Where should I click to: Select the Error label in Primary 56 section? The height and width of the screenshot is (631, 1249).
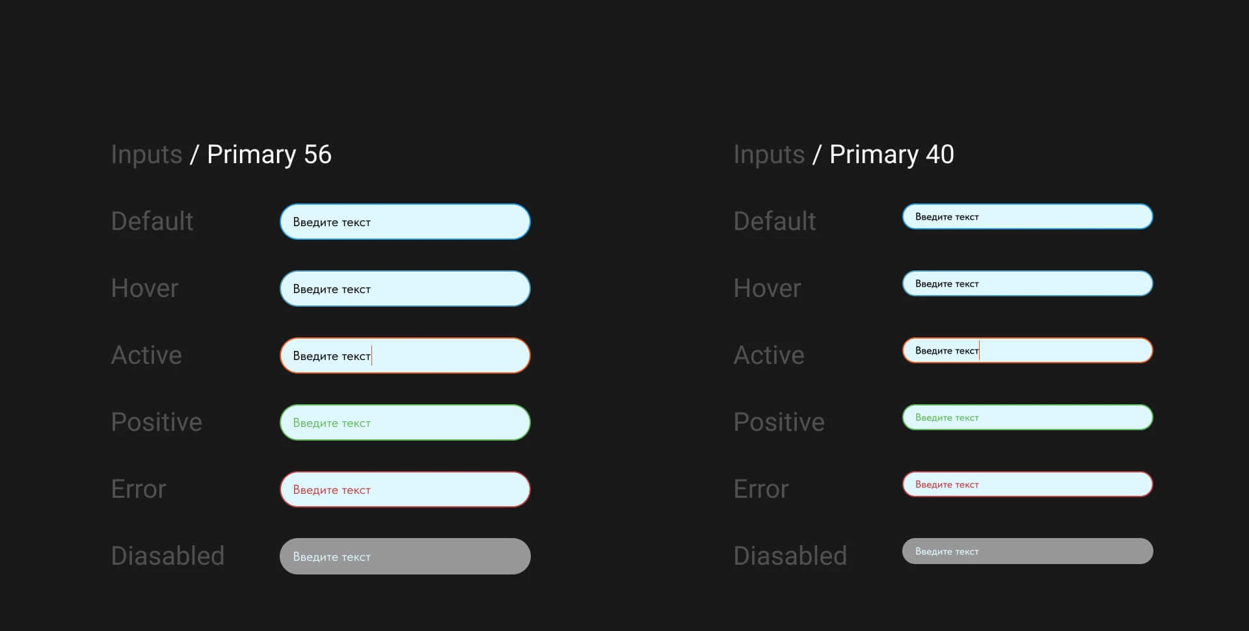tap(139, 489)
